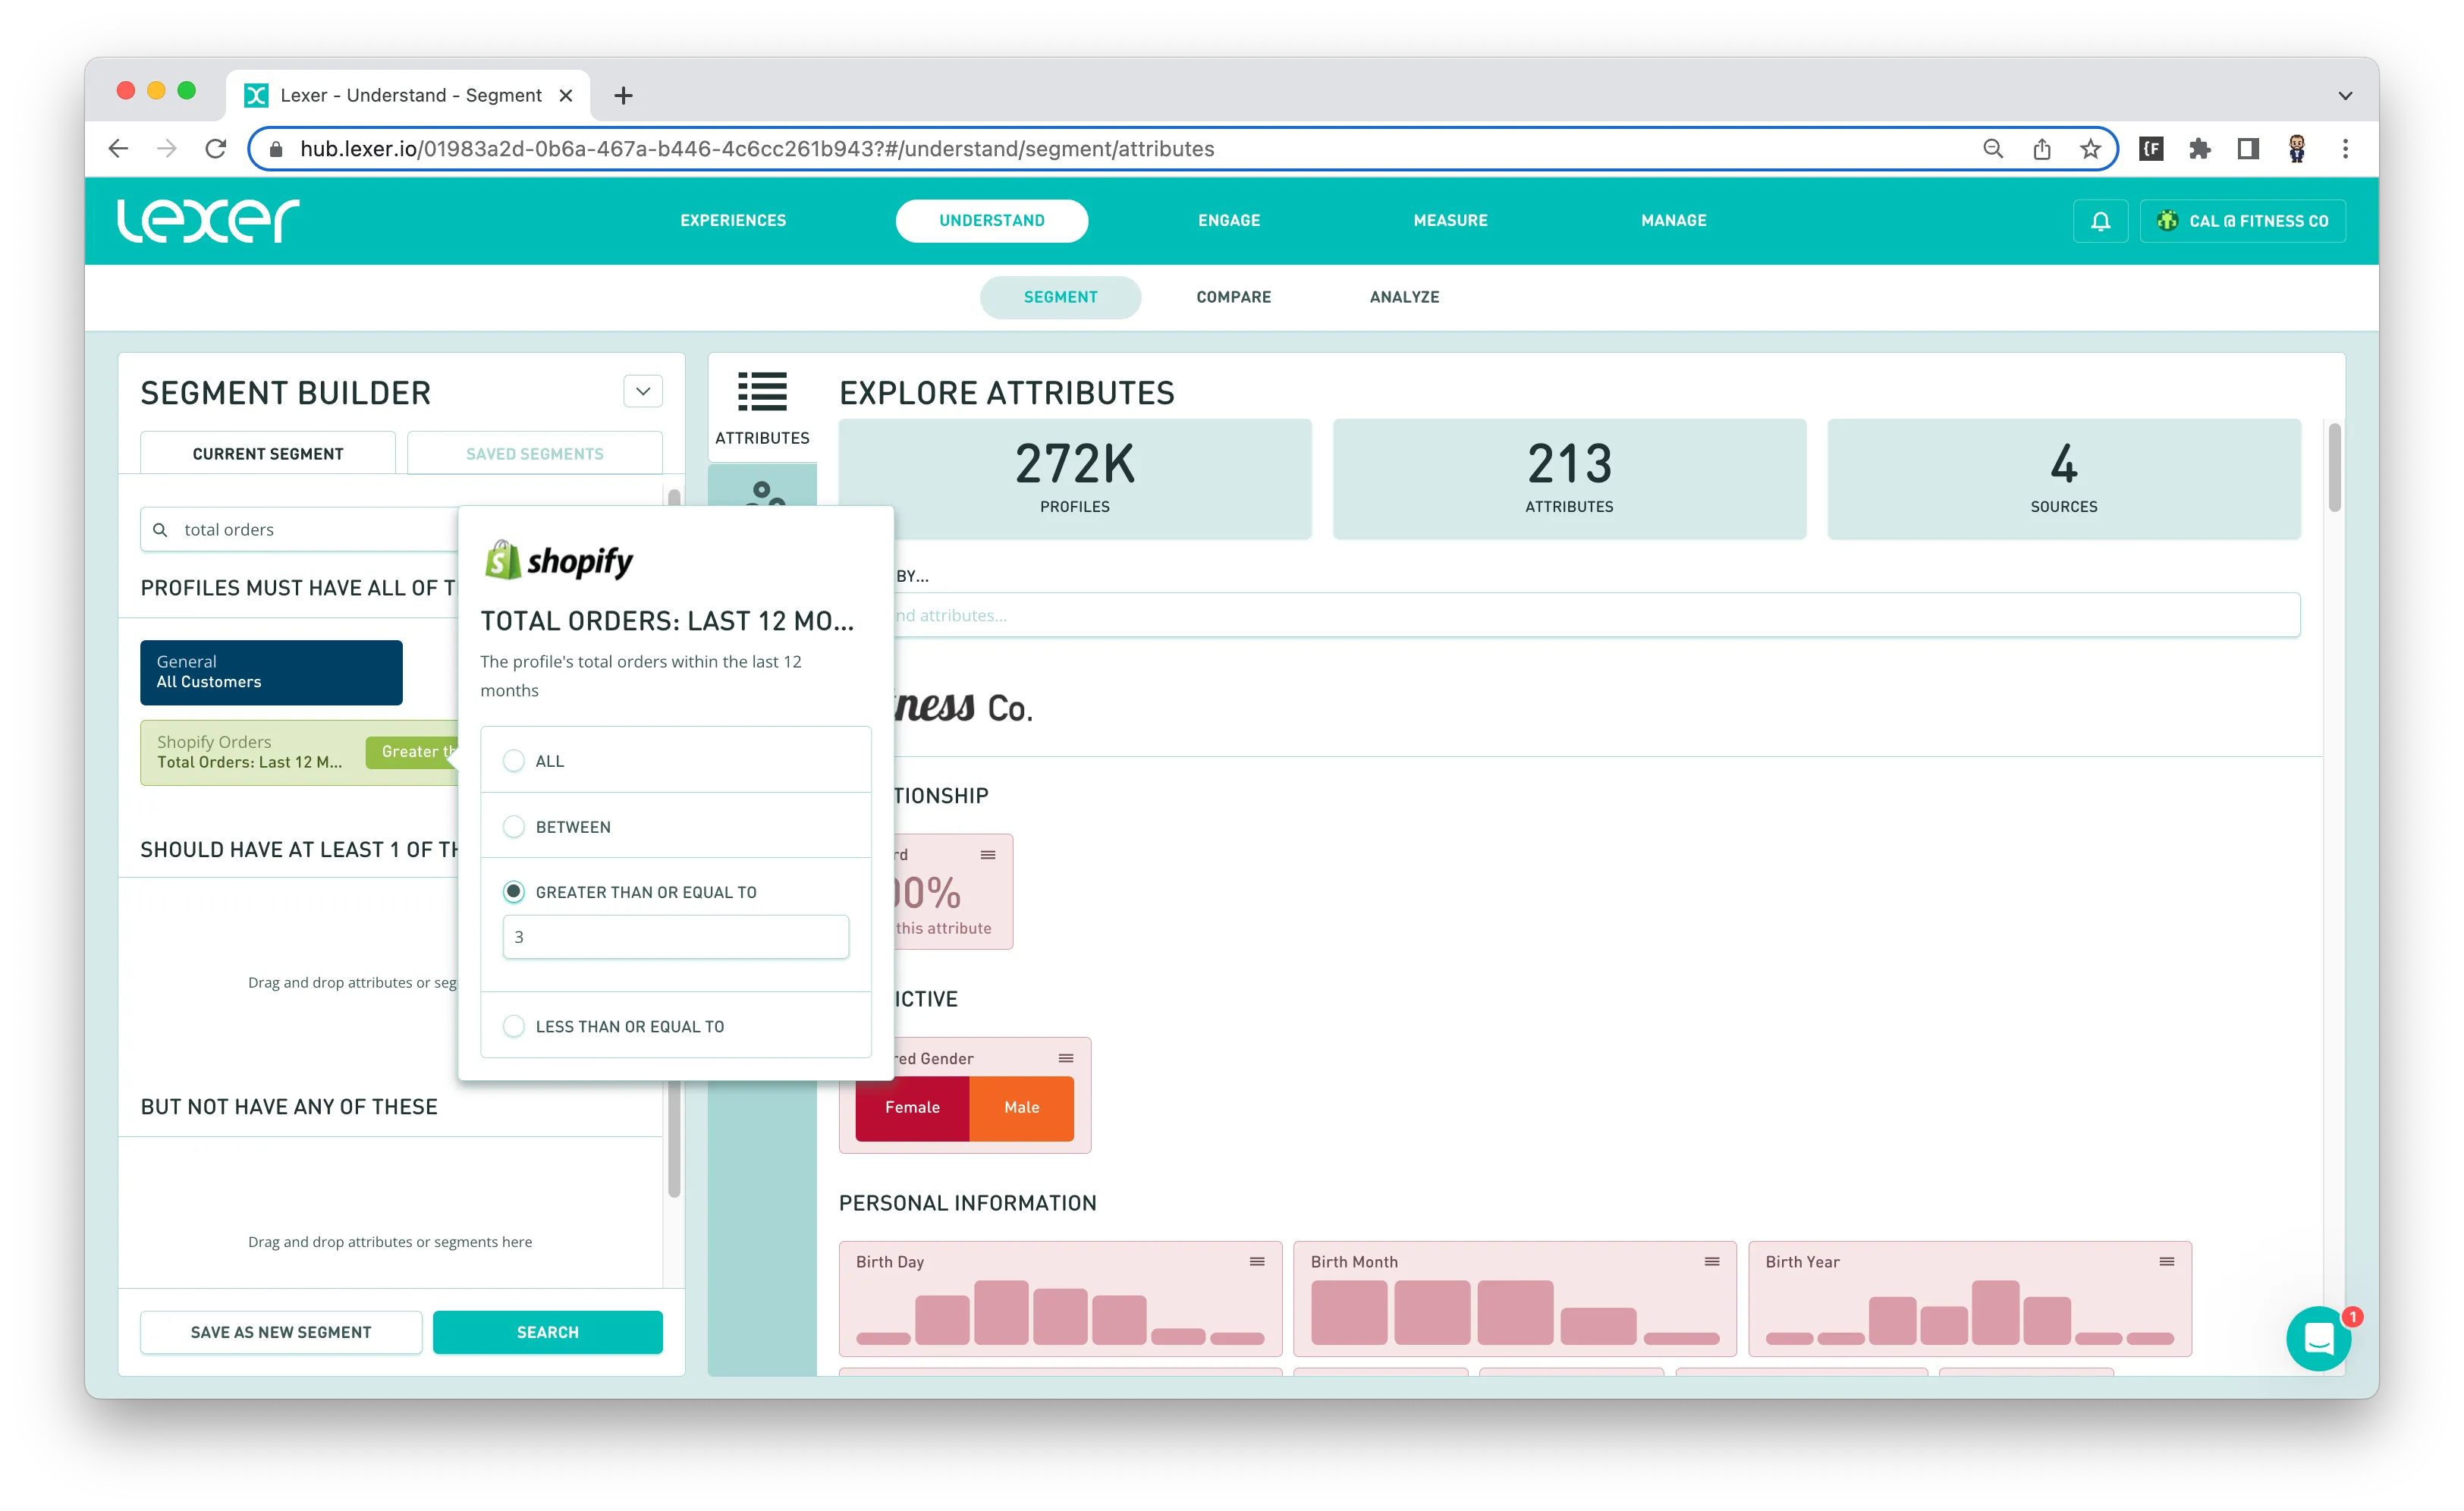Open the chat support bubble
2464x1511 pixels.
2318,1338
